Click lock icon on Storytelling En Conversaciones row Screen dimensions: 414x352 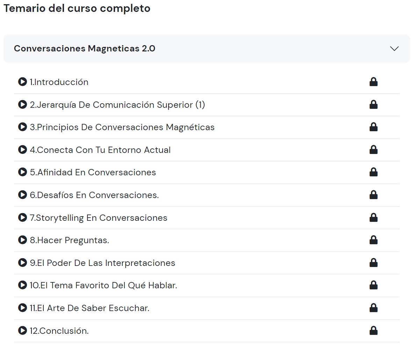(x=373, y=218)
